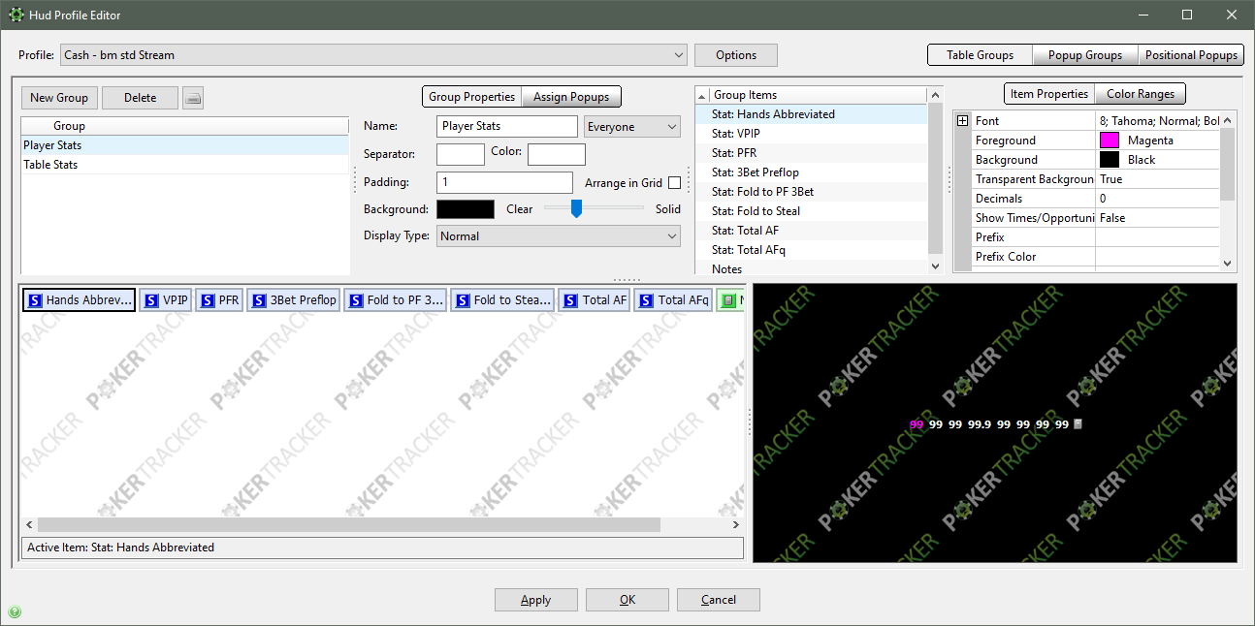Select the Fold to Steal layout item

click(502, 300)
